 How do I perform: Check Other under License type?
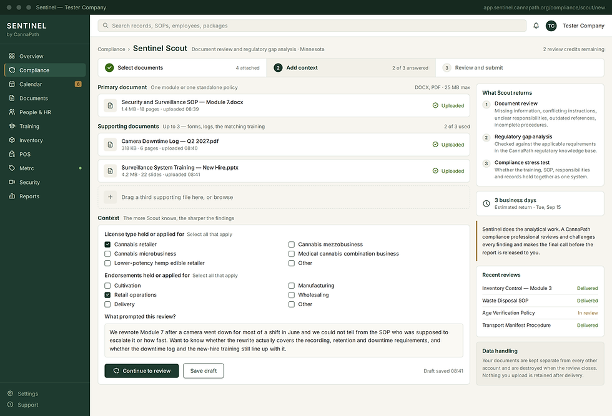[x=291, y=263]
